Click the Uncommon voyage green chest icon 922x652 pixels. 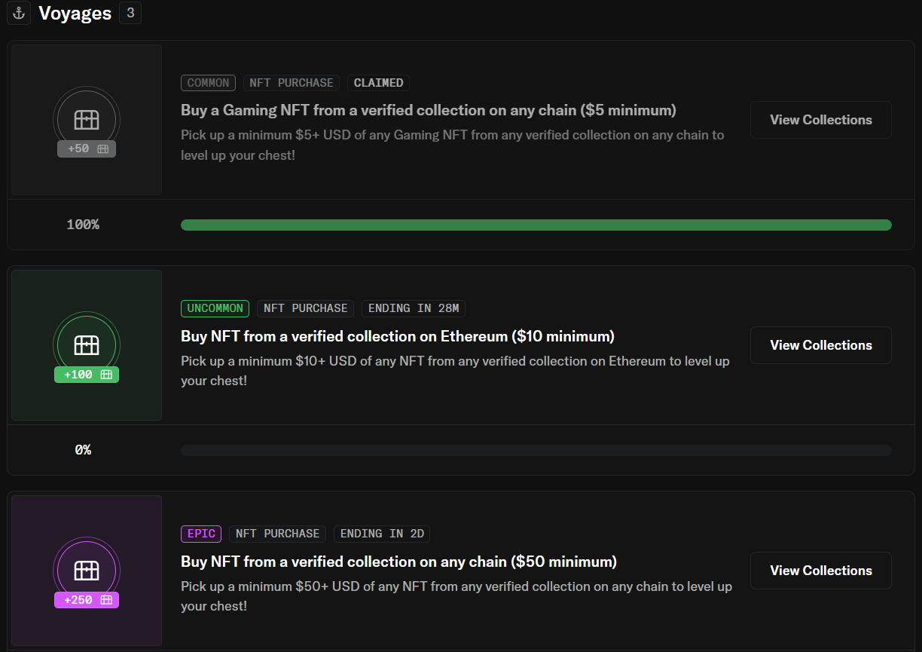(x=87, y=344)
